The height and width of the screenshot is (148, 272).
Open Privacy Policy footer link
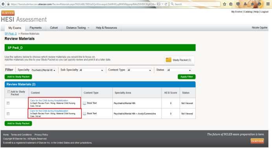pyautogui.click(x=41, y=135)
